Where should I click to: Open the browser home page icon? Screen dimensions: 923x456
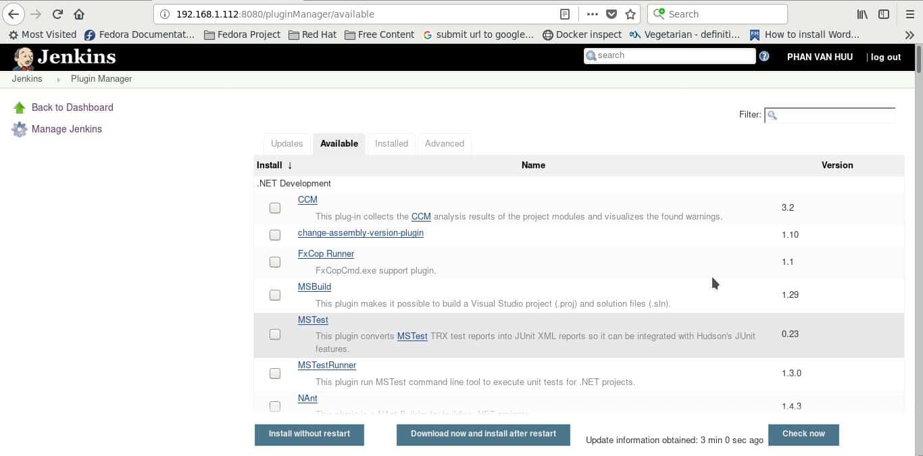[79, 14]
